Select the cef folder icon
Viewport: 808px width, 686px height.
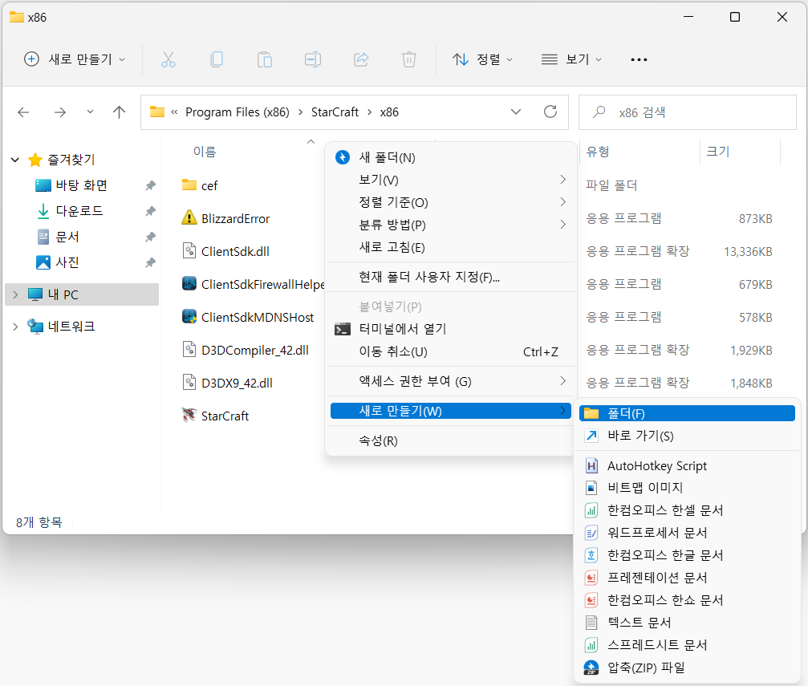coord(189,185)
